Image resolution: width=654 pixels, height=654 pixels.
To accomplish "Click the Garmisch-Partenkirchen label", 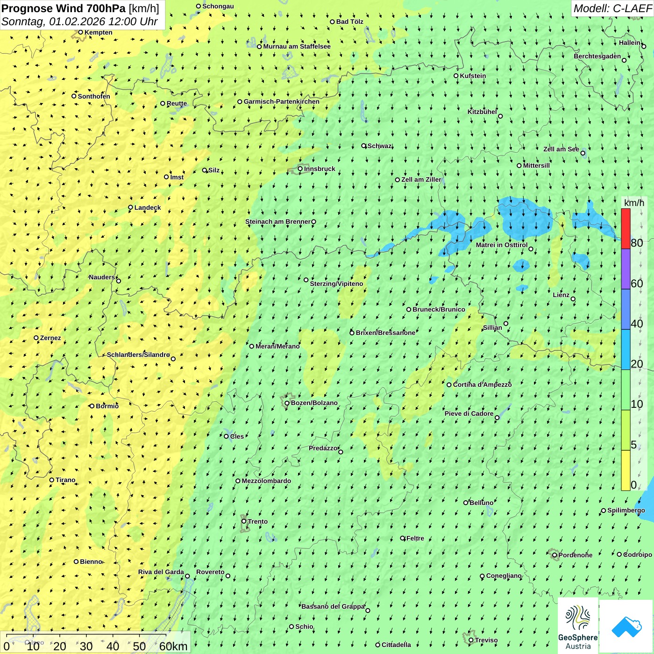I will click(282, 101).
